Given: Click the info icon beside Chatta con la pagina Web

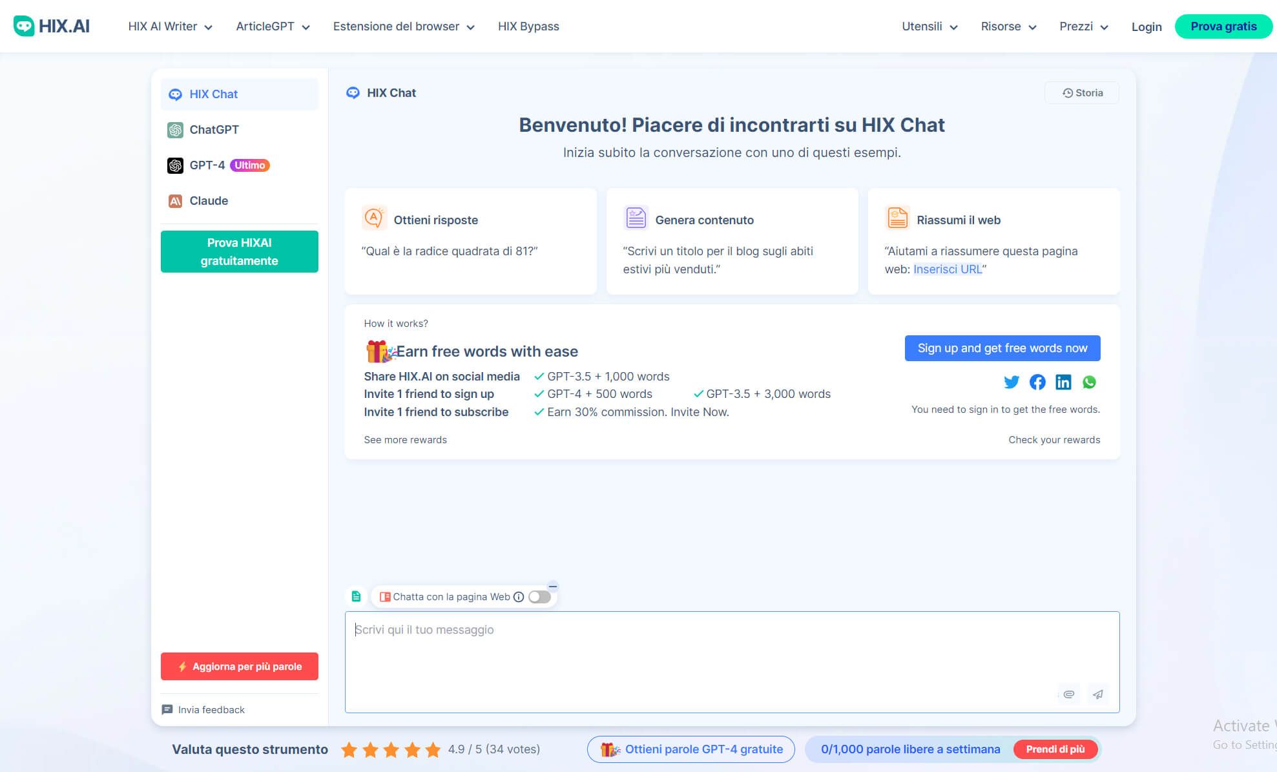Looking at the screenshot, I should coord(519,597).
